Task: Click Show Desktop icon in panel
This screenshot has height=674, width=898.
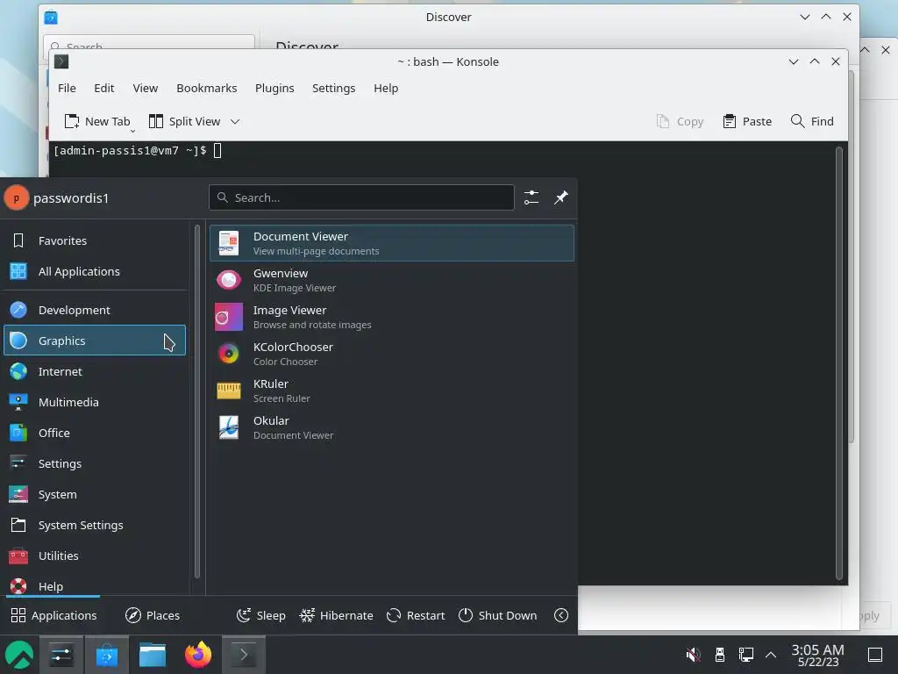Action: (875, 655)
